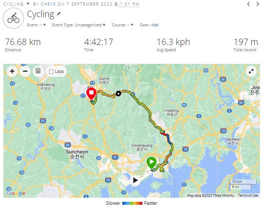This screenshot has width=264, height=207.
Task: Click the black position marker on route
Action: [119, 94]
